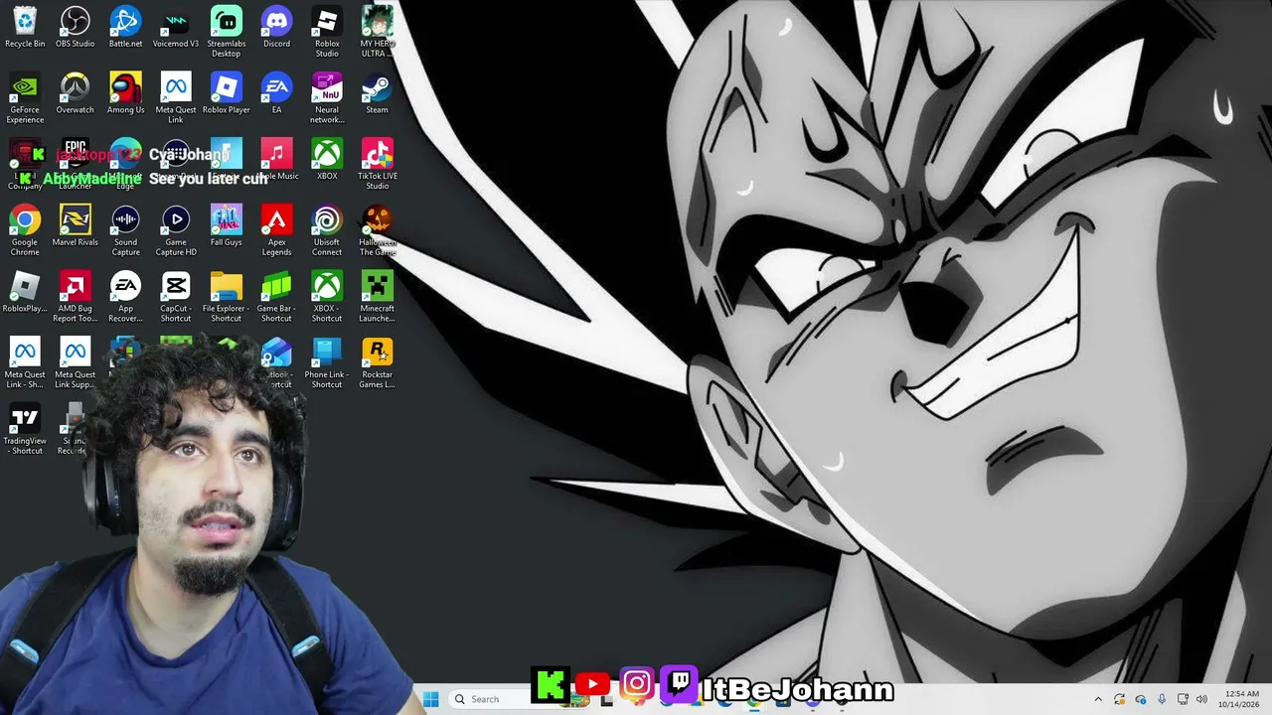
Task: Open the Minecraft Launcher desktop icon
Action: coord(377,297)
